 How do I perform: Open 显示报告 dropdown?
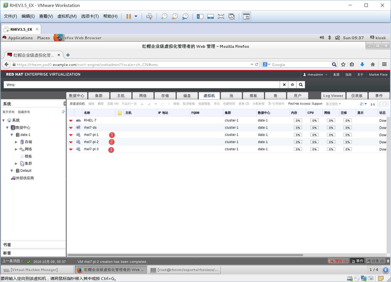pos(333,104)
